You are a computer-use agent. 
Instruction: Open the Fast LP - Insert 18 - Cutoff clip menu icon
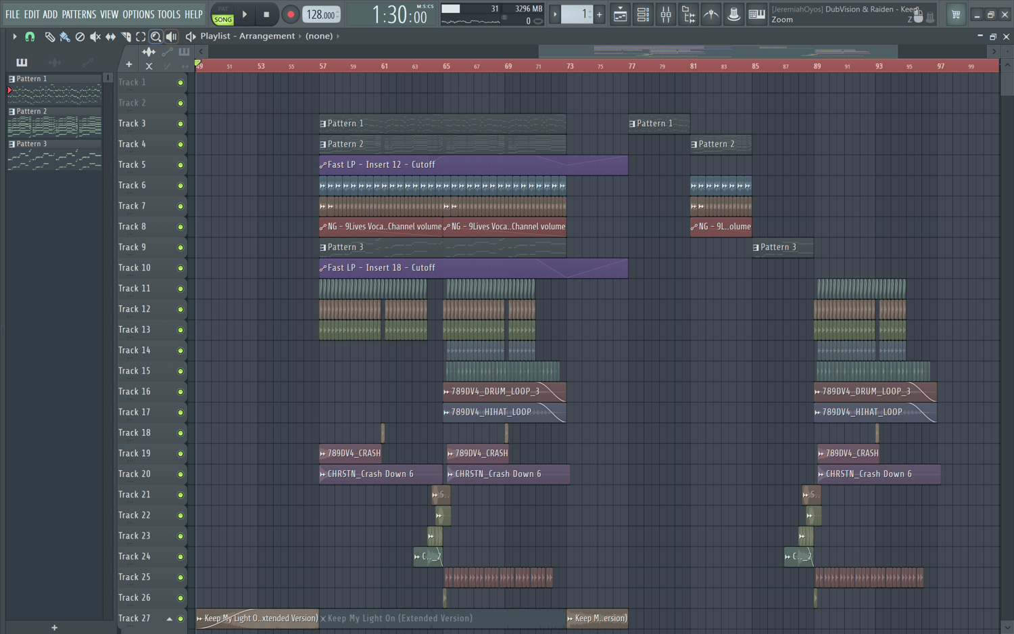[323, 268]
